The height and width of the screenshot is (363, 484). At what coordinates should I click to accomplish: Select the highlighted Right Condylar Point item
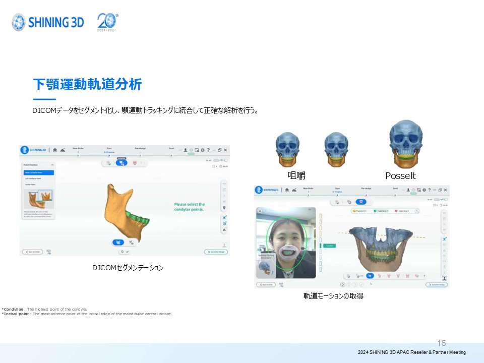click(x=39, y=172)
